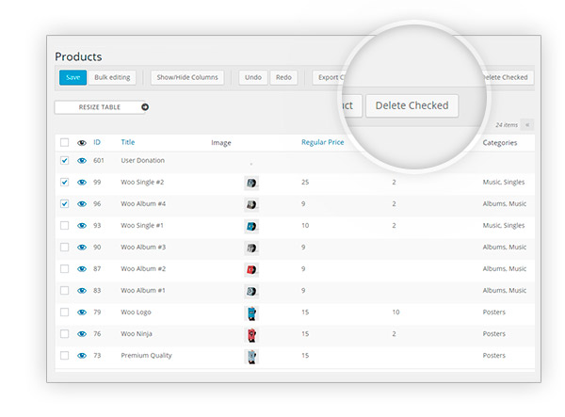
Task: Open Woo Album #3 product thumbnail
Action: pos(251,248)
